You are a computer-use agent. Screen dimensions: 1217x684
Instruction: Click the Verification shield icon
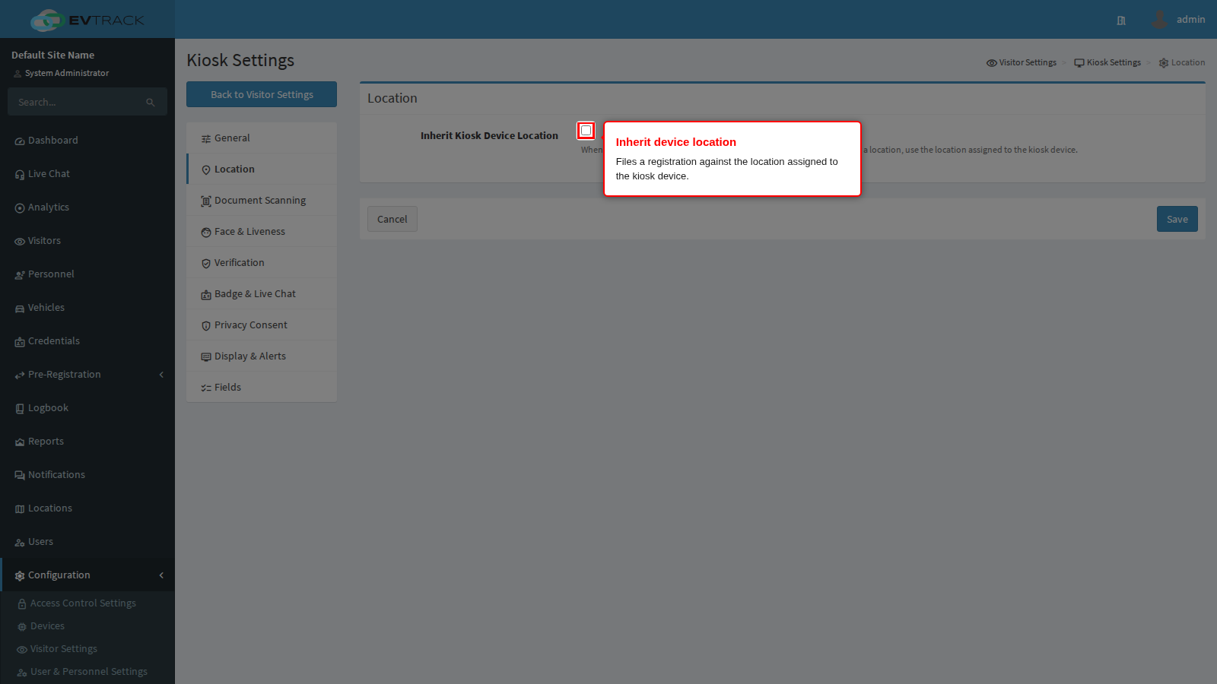(206, 264)
